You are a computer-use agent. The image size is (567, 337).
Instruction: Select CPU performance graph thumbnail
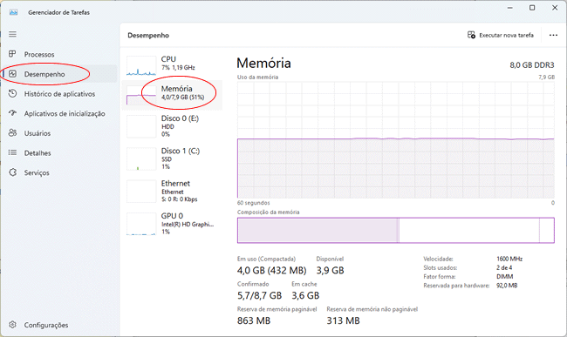[141, 65]
